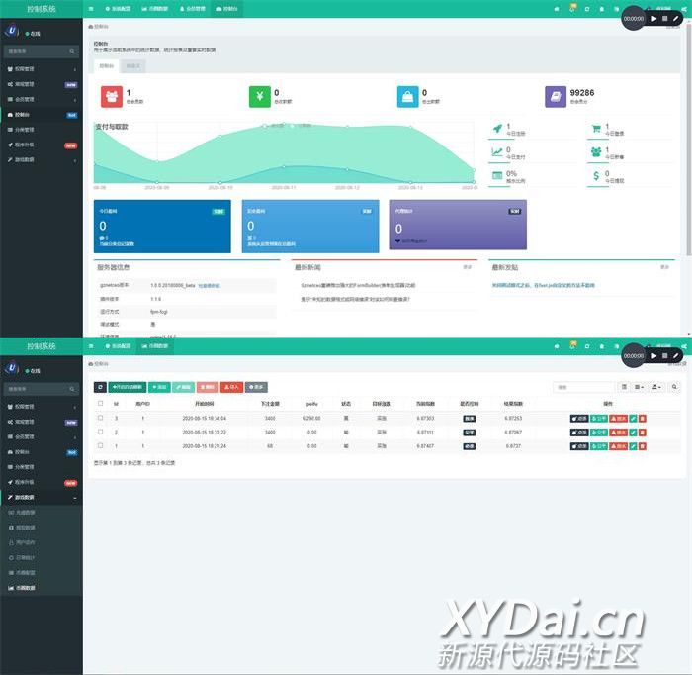Collapse the expanded wand-icon sidebar menu on the table page
The width and height of the screenshot is (692, 675).
[x=42, y=498]
